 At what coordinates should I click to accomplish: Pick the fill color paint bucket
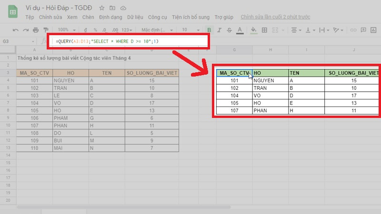254,29
